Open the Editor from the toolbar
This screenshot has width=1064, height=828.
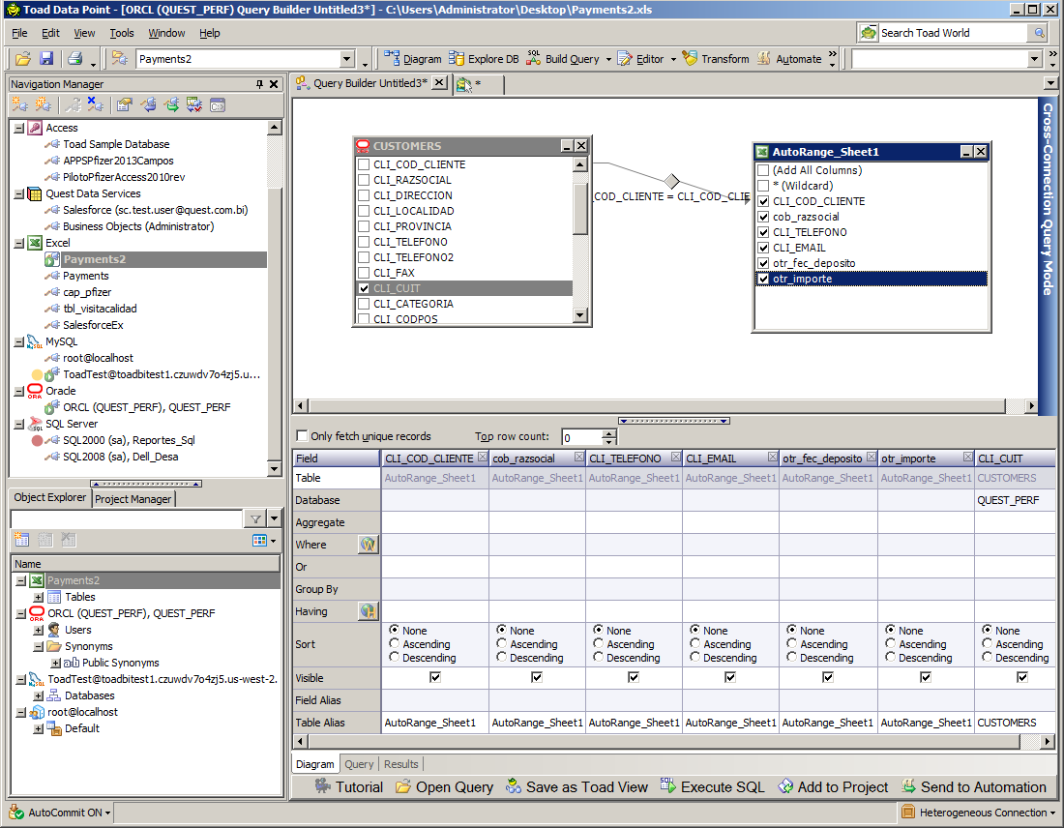641,59
